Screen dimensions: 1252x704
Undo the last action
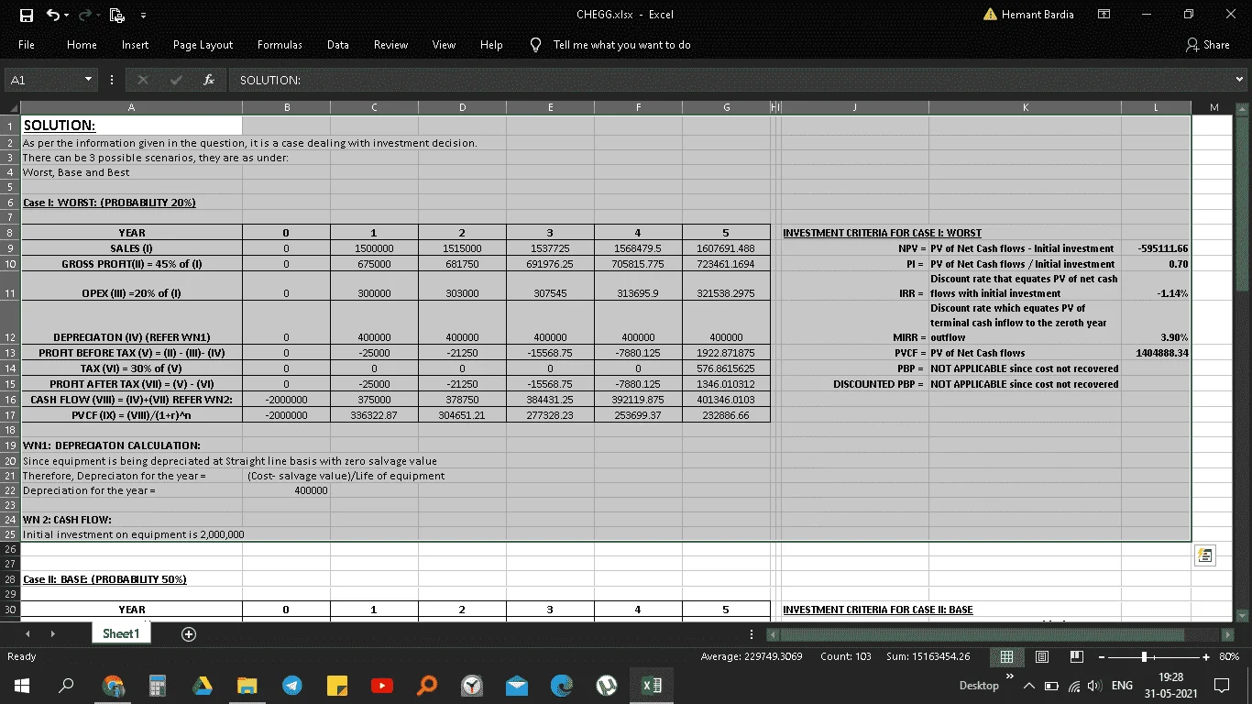[x=53, y=15]
